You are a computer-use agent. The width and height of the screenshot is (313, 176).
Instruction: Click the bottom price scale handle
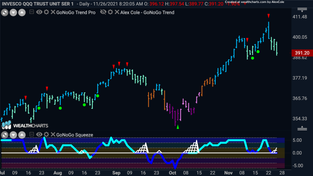pyautogui.click(x=302, y=128)
